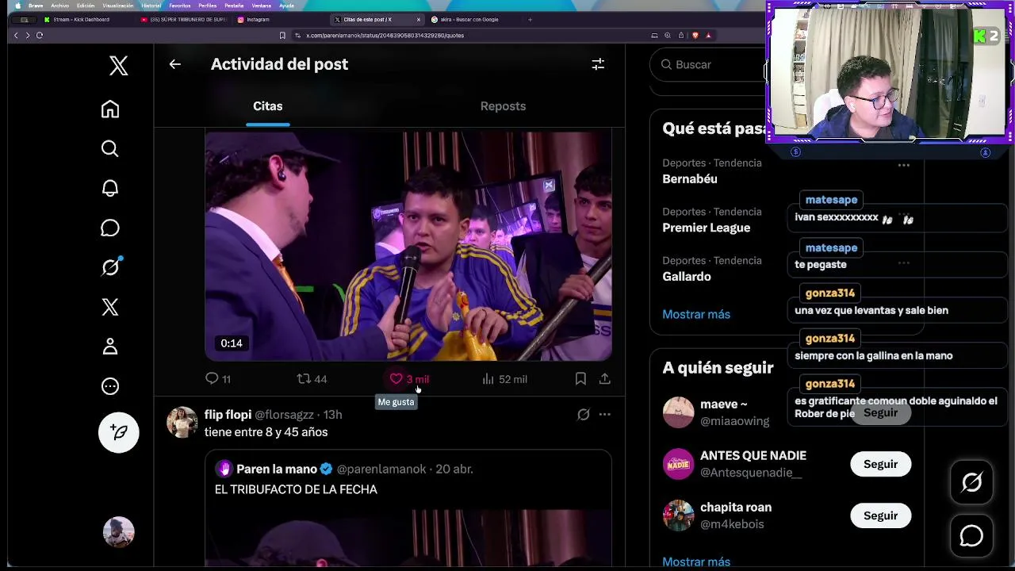Image resolution: width=1015 pixels, height=571 pixels.
Task: Select the Citas tab
Action: 268,106
